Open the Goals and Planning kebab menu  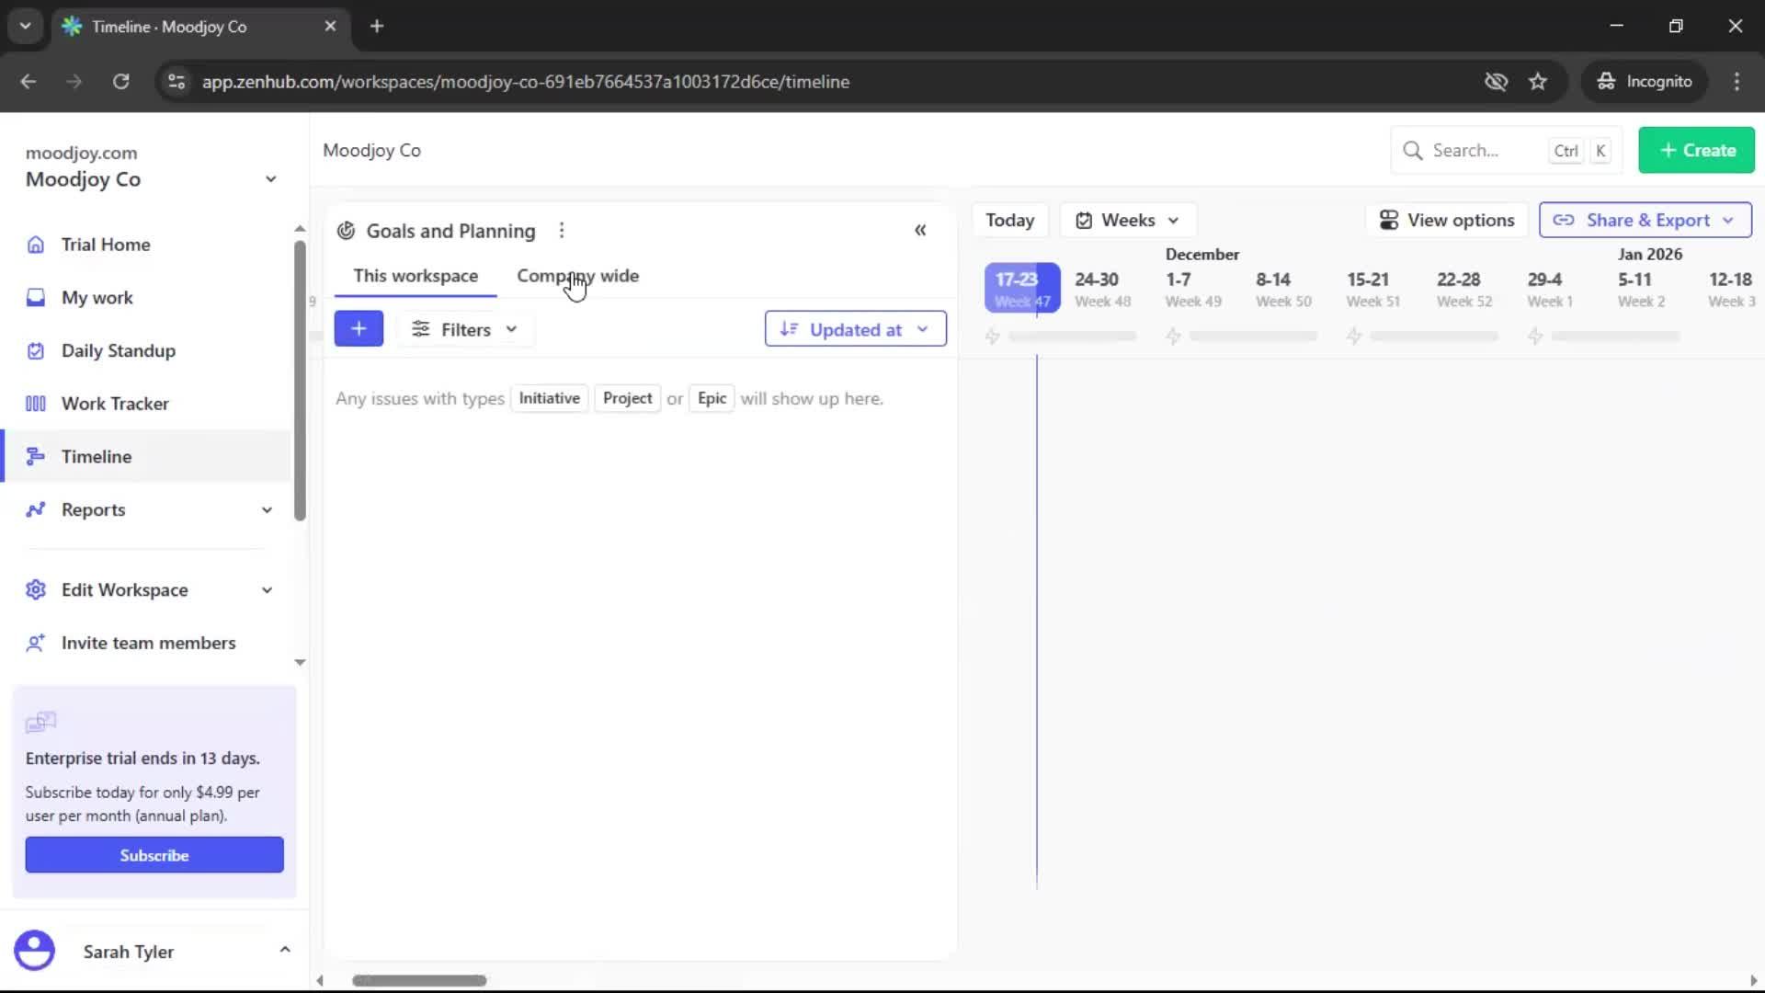562,230
